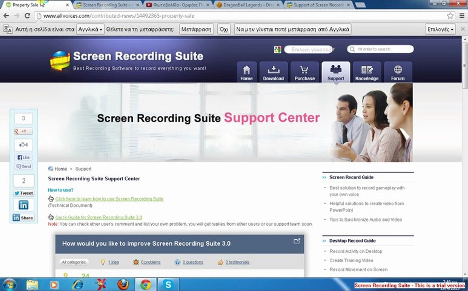
Task: Click the Screen Recording Suite logo
Action: pos(128,61)
